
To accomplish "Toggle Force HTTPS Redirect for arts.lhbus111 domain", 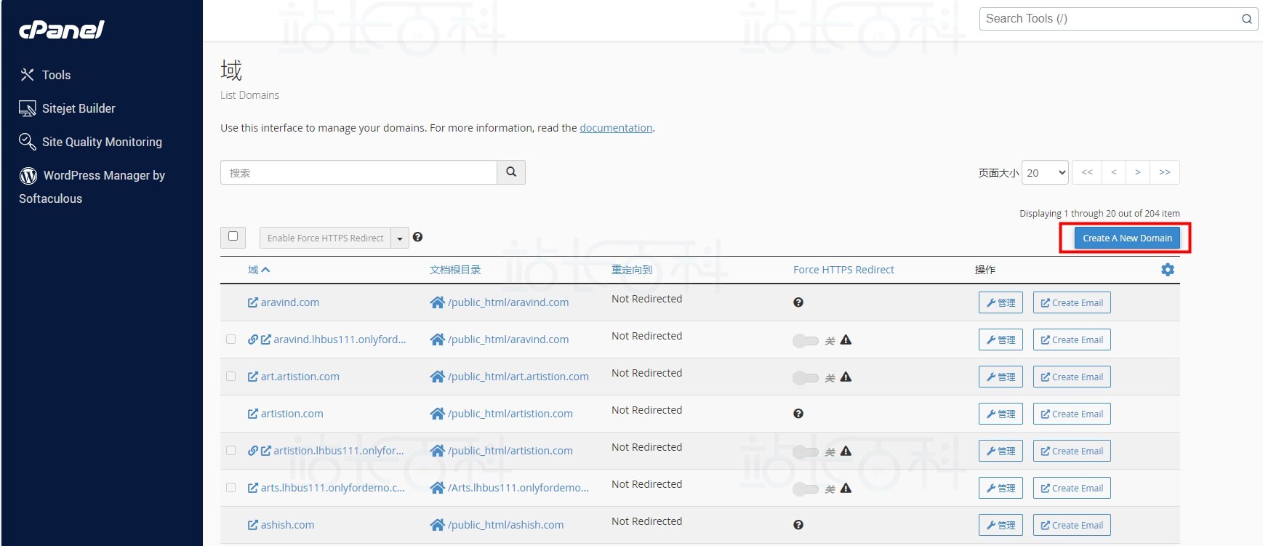I will click(805, 489).
